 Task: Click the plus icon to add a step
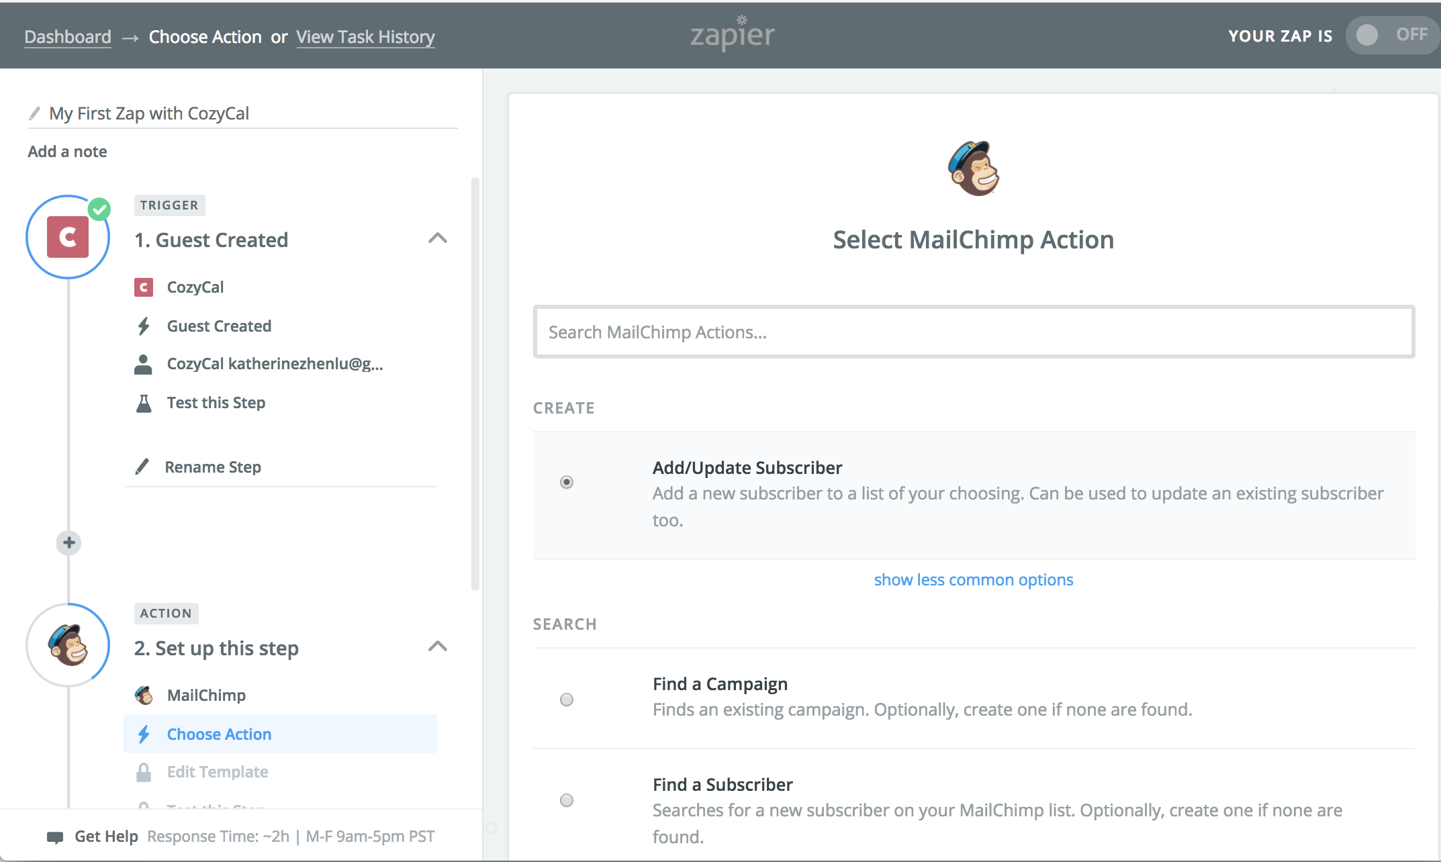[68, 542]
